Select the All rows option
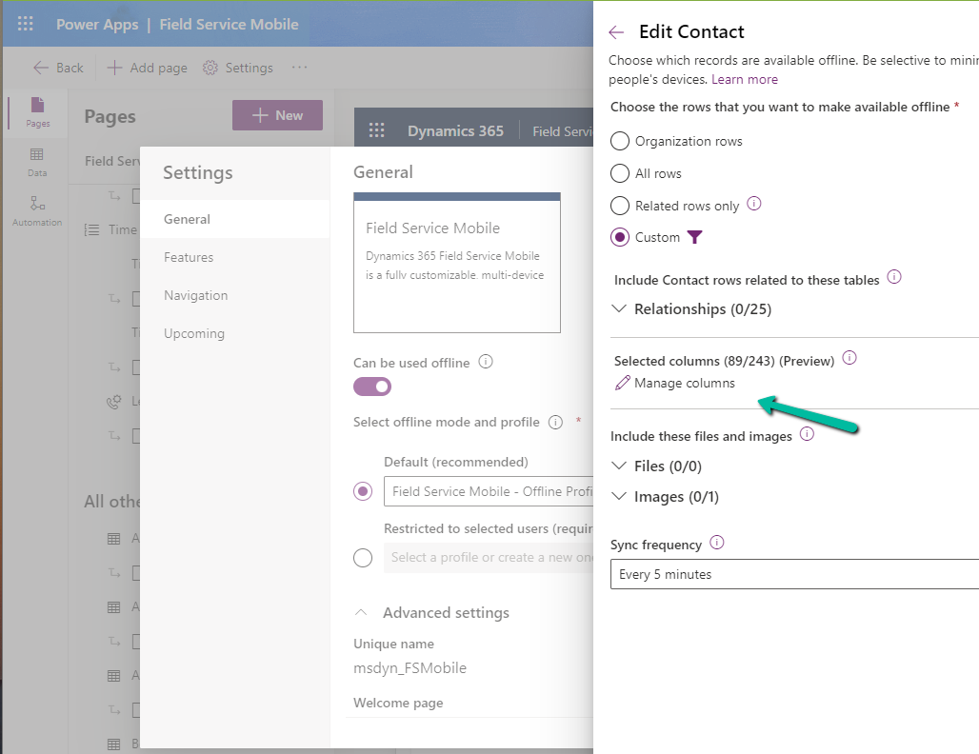This screenshot has height=754, width=979. 620,173
